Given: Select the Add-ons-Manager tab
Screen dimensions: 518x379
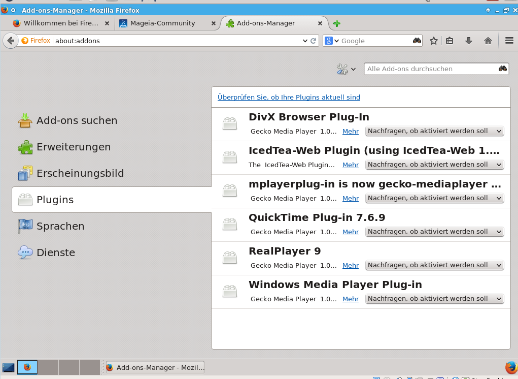Looking at the screenshot, I should pos(274,23).
